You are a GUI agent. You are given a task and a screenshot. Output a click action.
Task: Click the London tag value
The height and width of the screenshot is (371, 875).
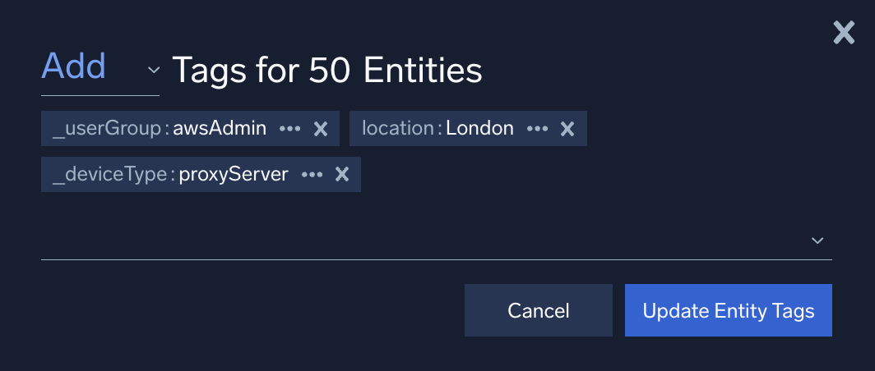pos(480,129)
